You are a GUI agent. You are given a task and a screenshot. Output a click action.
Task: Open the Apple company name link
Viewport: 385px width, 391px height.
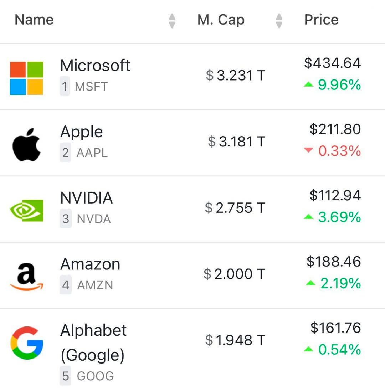click(82, 132)
